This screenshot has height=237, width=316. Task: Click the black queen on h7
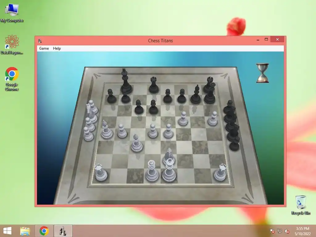click(210, 93)
